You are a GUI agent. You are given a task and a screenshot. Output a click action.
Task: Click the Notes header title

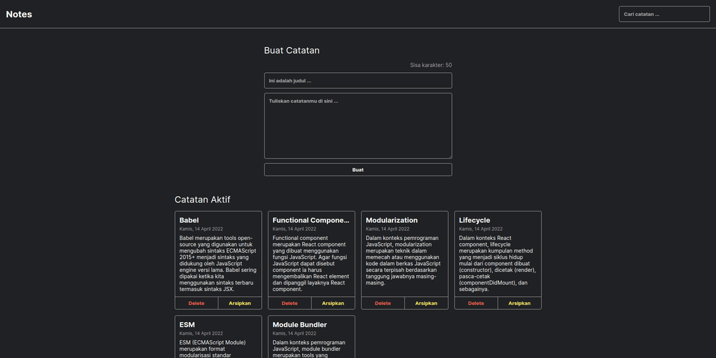19,14
